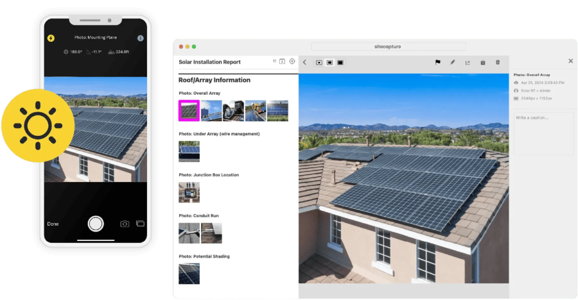Screen dimensions: 578x300
Task: Close the photo details panel
Action: [x=571, y=61]
